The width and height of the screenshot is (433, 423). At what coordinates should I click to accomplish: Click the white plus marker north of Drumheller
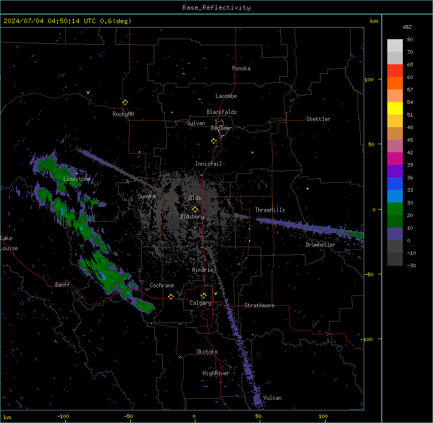tap(307, 188)
